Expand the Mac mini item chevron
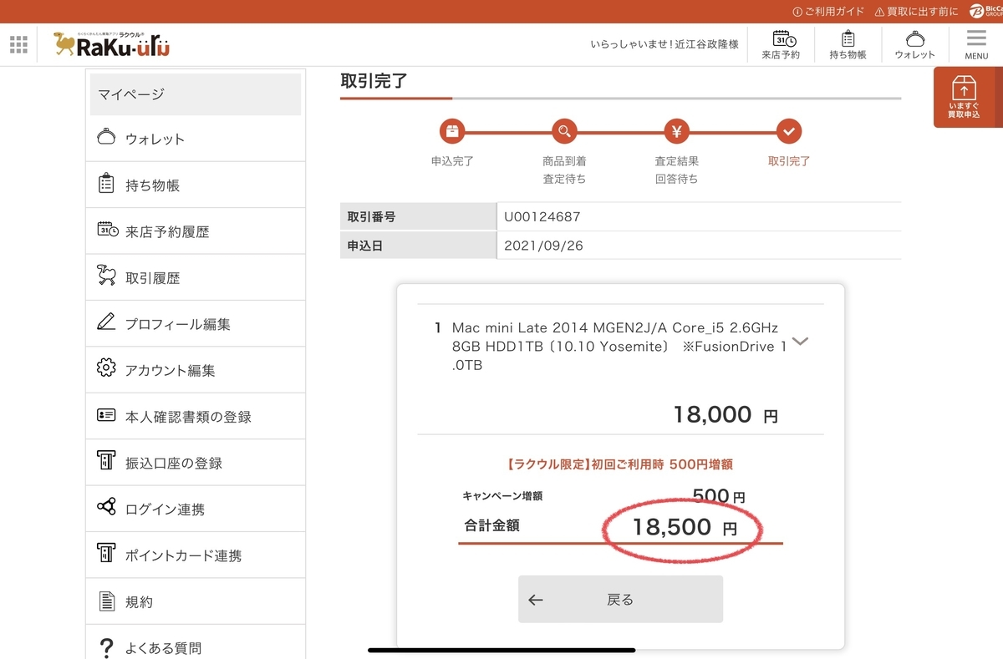This screenshot has height=659, width=1003. tap(800, 341)
